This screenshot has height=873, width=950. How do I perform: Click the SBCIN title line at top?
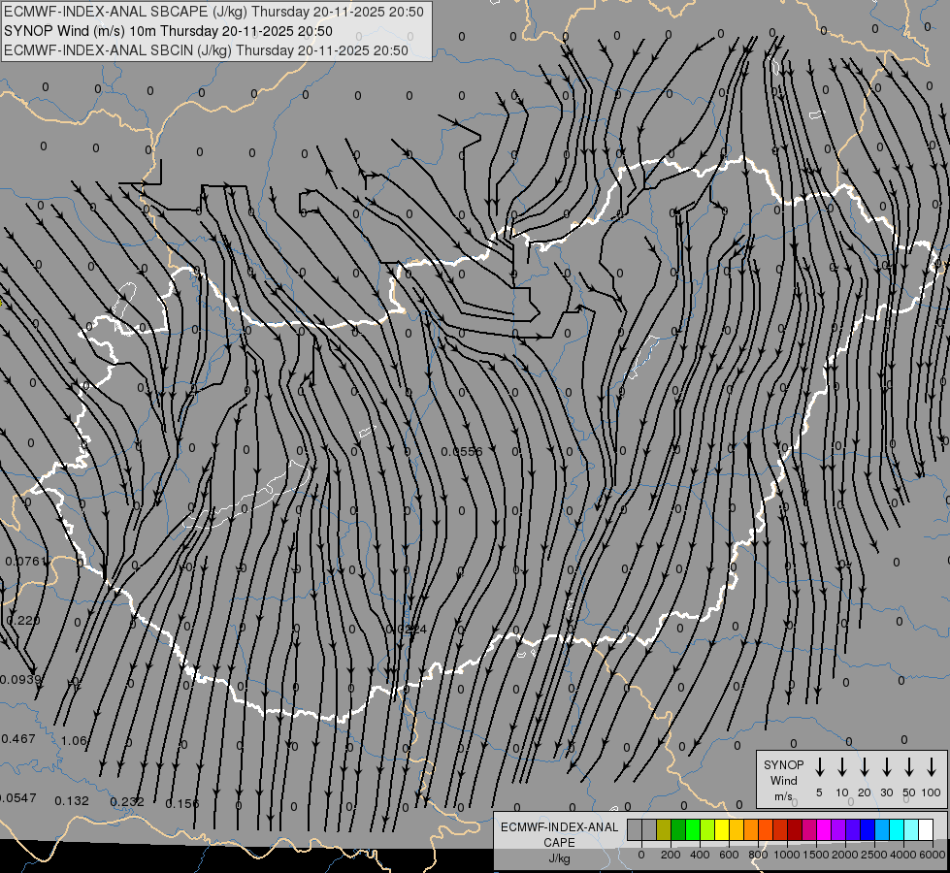[206, 50]
